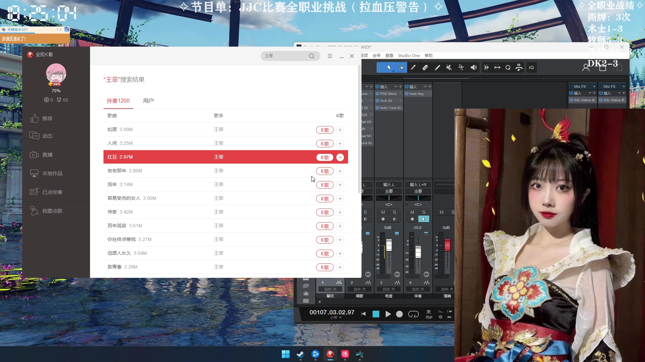Open 自动: 关 automation mode on 电音 channel
645x362 pixels.
tap(389, 289)
